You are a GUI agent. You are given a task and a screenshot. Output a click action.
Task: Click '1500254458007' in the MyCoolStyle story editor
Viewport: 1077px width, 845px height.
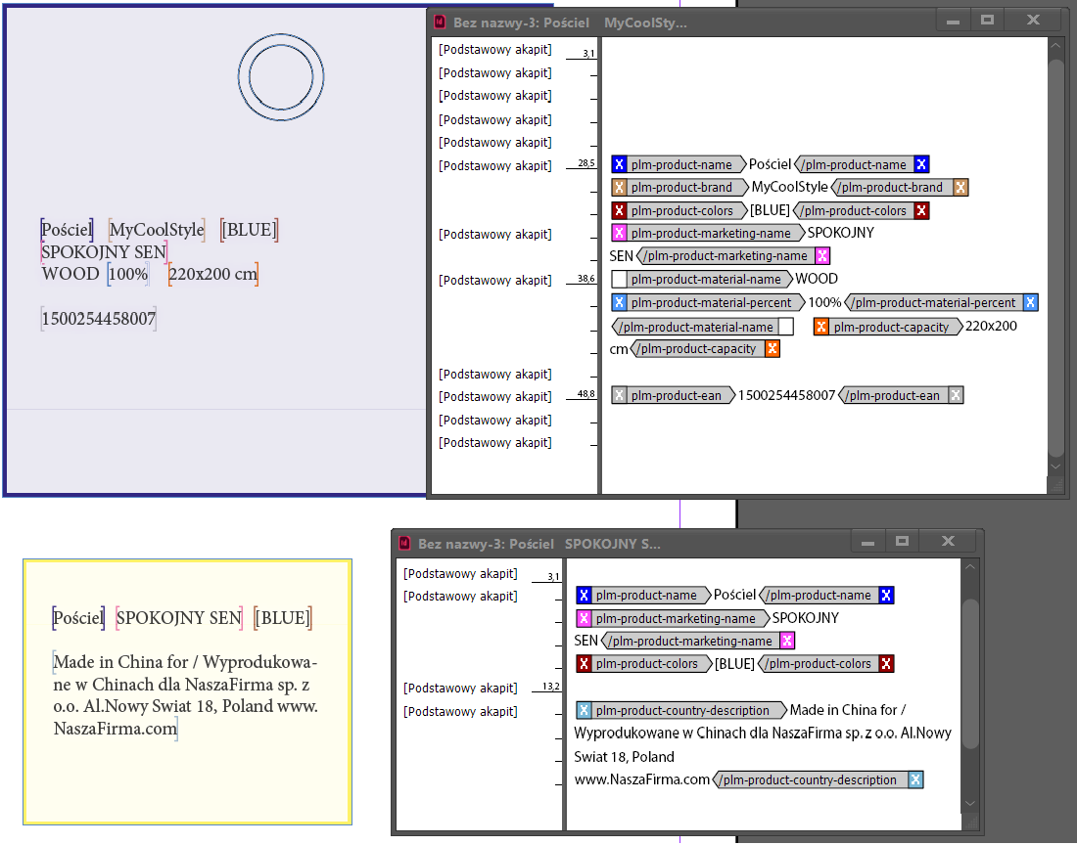tap(786, 395)
